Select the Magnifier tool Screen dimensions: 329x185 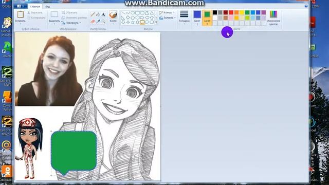[103, 22]
